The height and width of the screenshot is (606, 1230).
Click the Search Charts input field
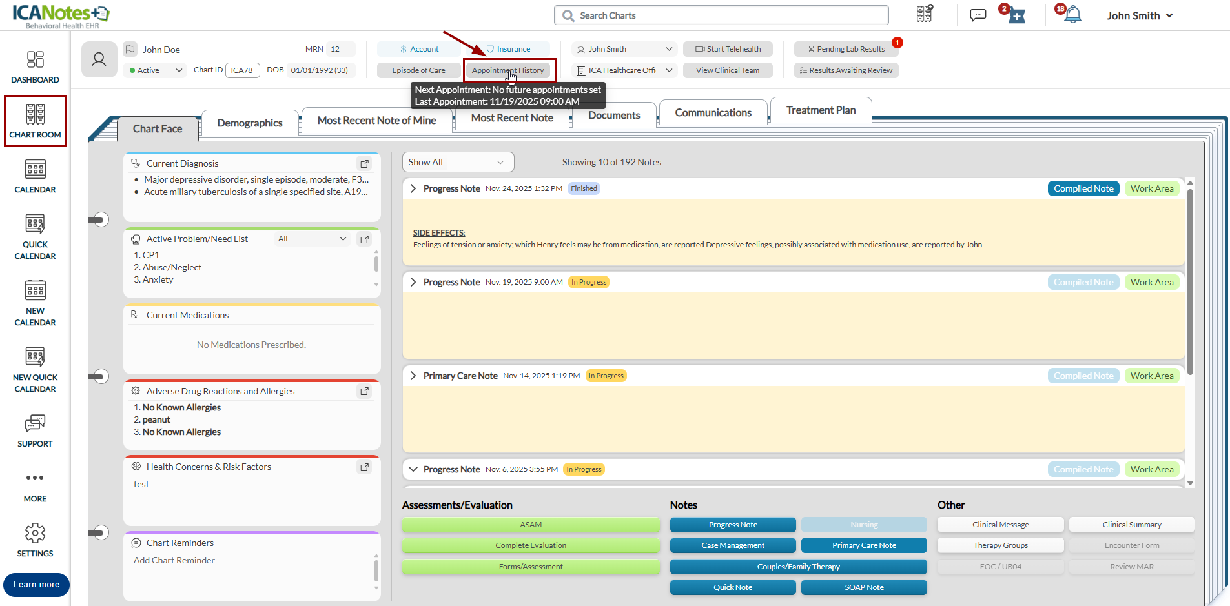(721, 15)
